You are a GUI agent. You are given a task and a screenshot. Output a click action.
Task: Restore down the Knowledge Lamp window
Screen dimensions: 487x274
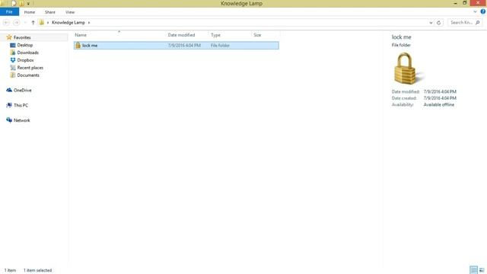[465, 3]
